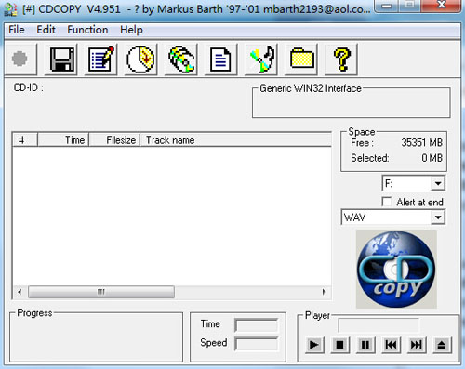Click the CDCOPY app icon in title bar
Image resolution: width=465 pixels, height=369 pixels.
click(x=10, y=9)
